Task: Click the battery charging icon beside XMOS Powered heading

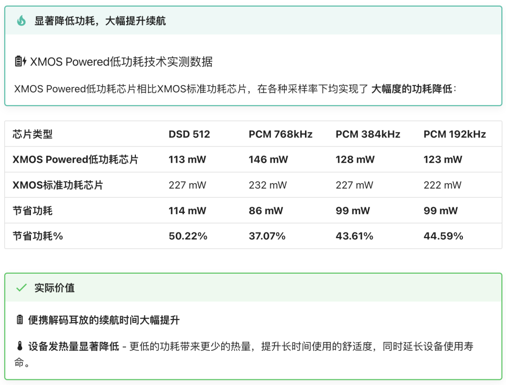Action: (21, 61)
